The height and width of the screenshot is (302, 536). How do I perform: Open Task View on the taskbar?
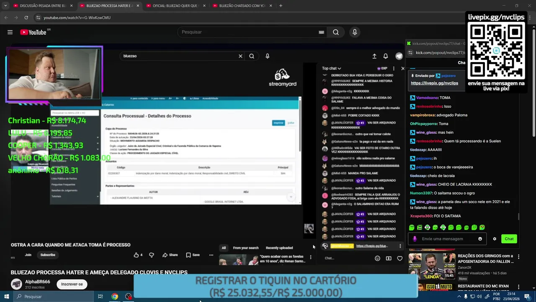100,297
